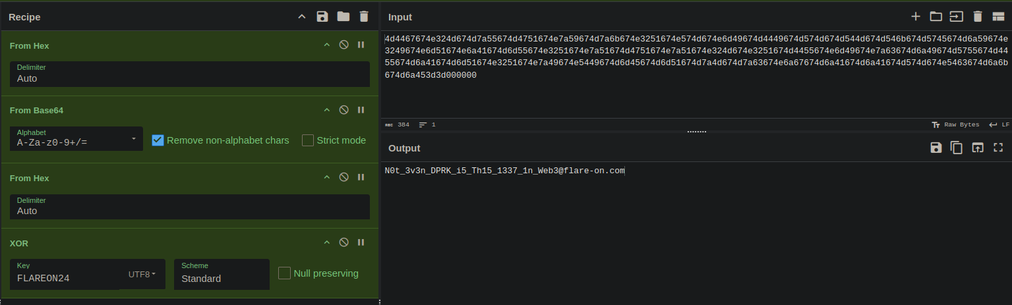Save the current recipe
The image size is (1012, 305).
pos(322,16)
